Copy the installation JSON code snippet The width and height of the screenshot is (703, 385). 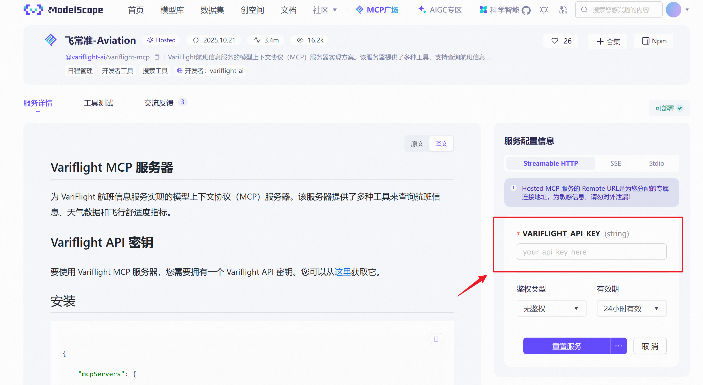(436, 338)
